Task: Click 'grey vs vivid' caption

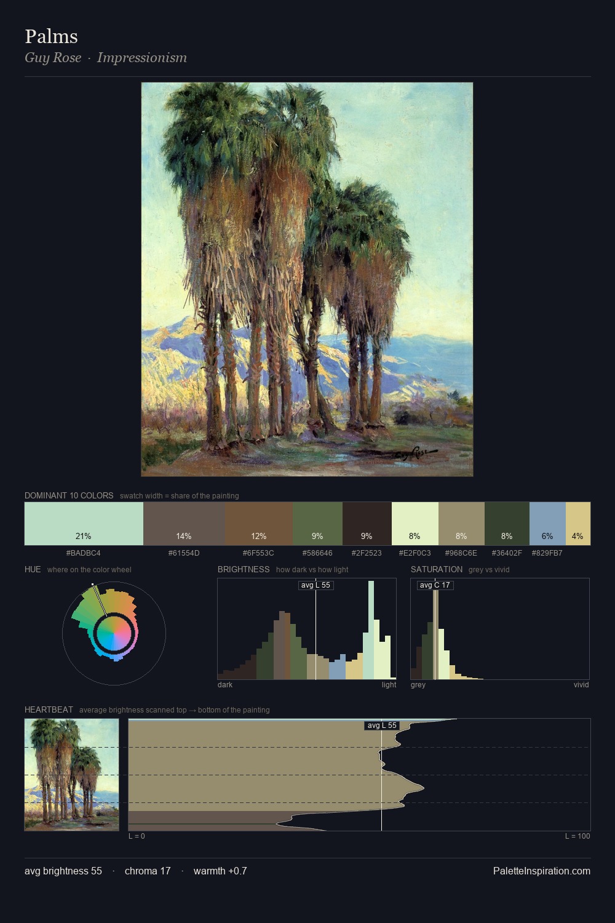Action: 489,570
